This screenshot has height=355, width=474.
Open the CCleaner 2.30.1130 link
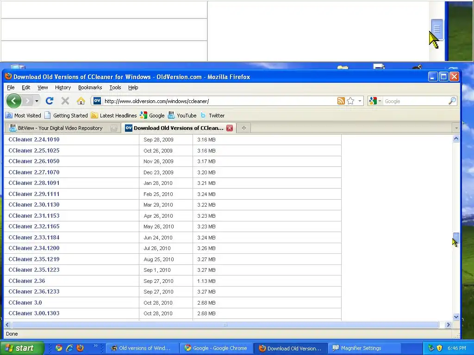(x=34, y=205)
